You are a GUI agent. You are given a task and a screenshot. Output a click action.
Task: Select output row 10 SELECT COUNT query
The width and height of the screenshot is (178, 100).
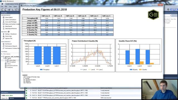click(63, 96)
